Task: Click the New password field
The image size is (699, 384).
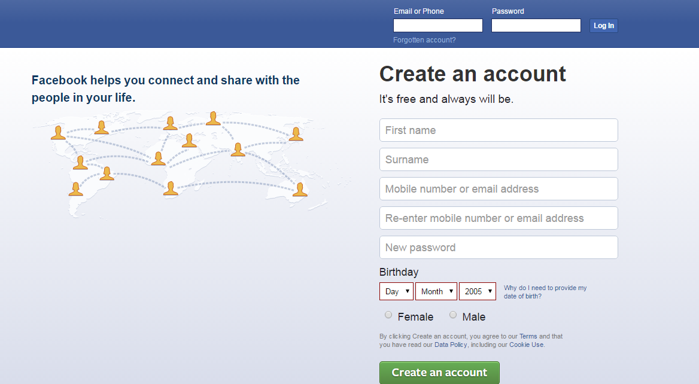Action: 499,248
